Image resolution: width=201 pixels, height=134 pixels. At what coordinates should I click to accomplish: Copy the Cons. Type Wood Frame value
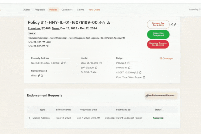click(x=144, y=77)
